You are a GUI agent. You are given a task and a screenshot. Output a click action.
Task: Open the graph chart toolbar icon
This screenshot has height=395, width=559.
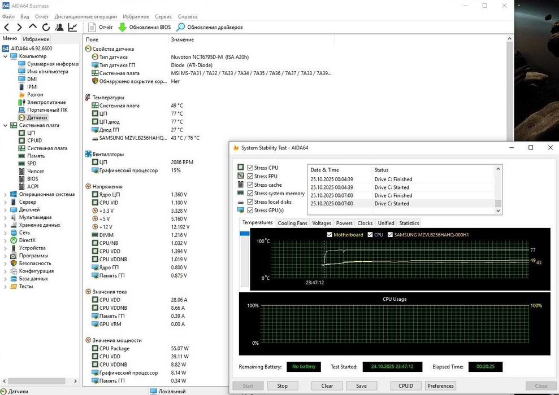[73, 27]
